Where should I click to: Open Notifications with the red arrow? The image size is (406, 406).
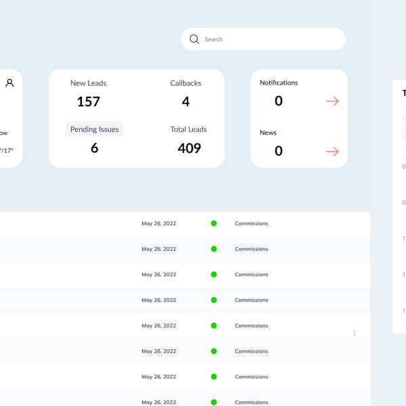pyautogui.click(x=332, y=101)
